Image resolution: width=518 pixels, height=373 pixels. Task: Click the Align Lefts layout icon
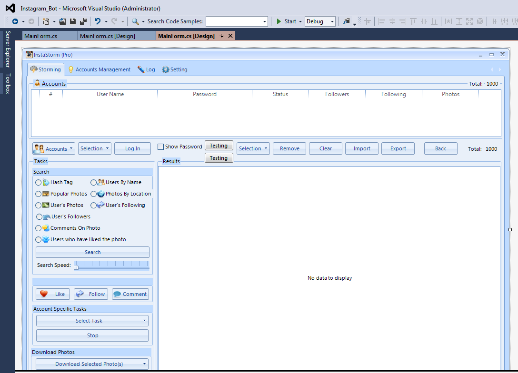point(382,21)
